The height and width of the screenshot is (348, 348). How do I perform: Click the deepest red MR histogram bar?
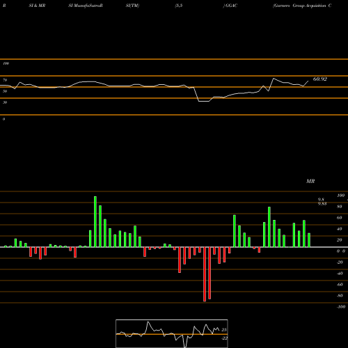click(205, 274)
